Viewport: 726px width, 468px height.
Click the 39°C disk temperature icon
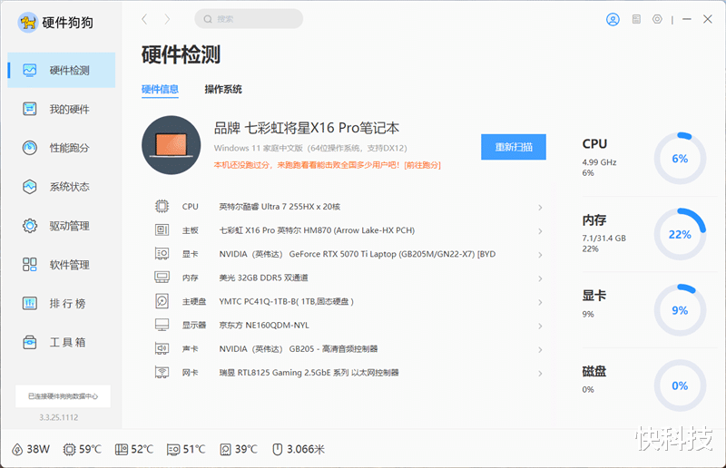point(225,450)
